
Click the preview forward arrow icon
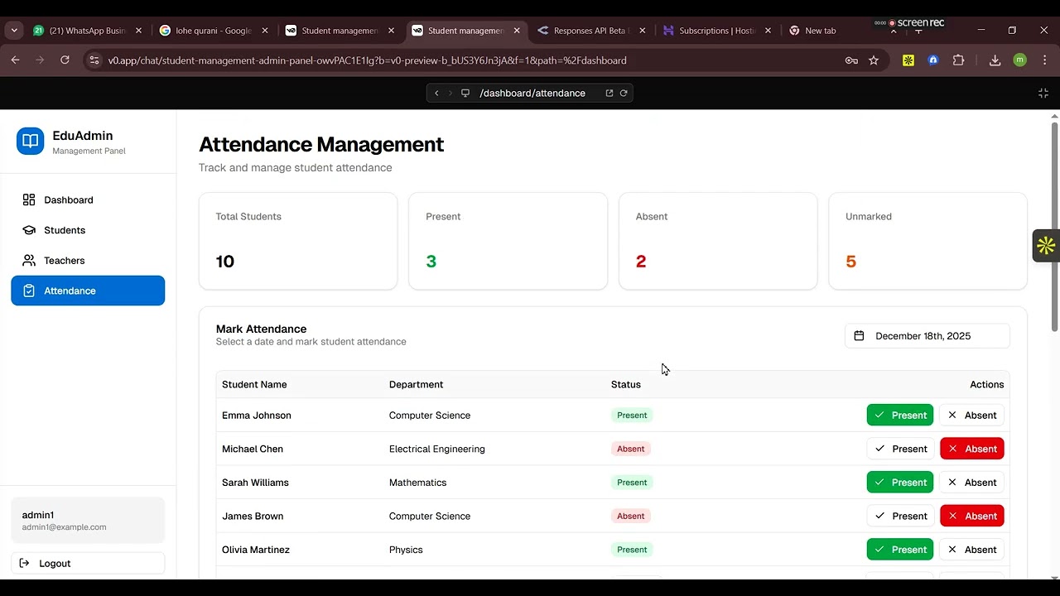click(x=450, y=94)
